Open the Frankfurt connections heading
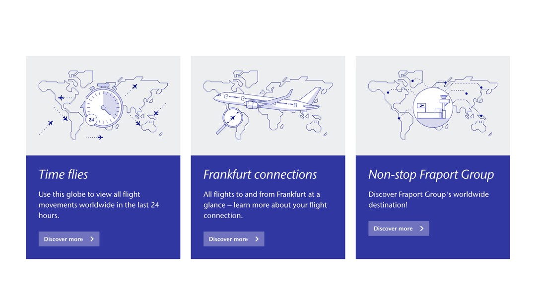This screenshot has width=536, height=302. pos(260,174)
